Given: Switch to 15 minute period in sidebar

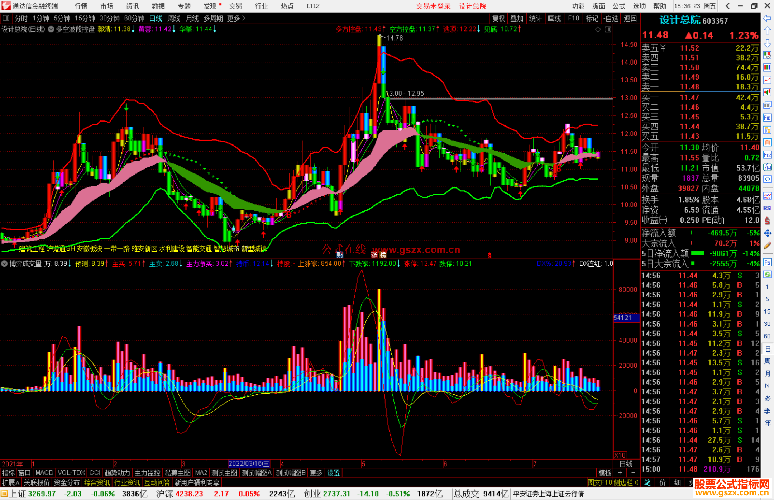Looking at the screenshot, I should pyautogui.click(x=767, y=311).
